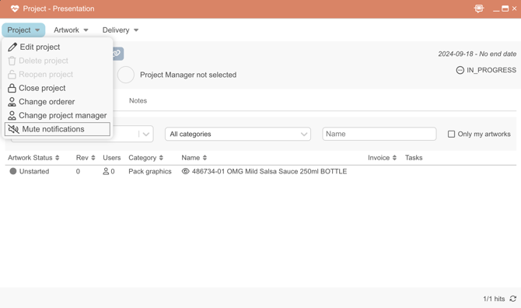The image size is (521, 308).
Task: Open the Notes tab
Action: coord(138,100)
